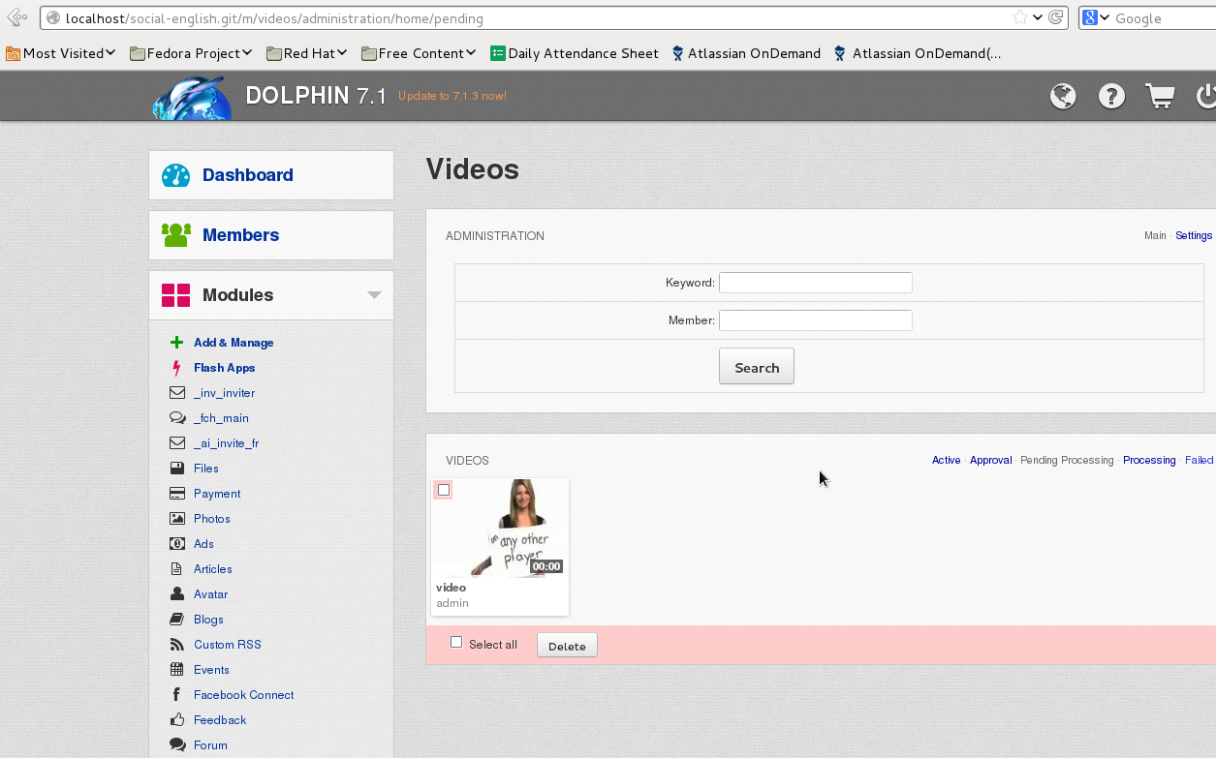Tick the checkbox on the video thumbnail
1216x758 pixels.
click(x=444, y=490)
